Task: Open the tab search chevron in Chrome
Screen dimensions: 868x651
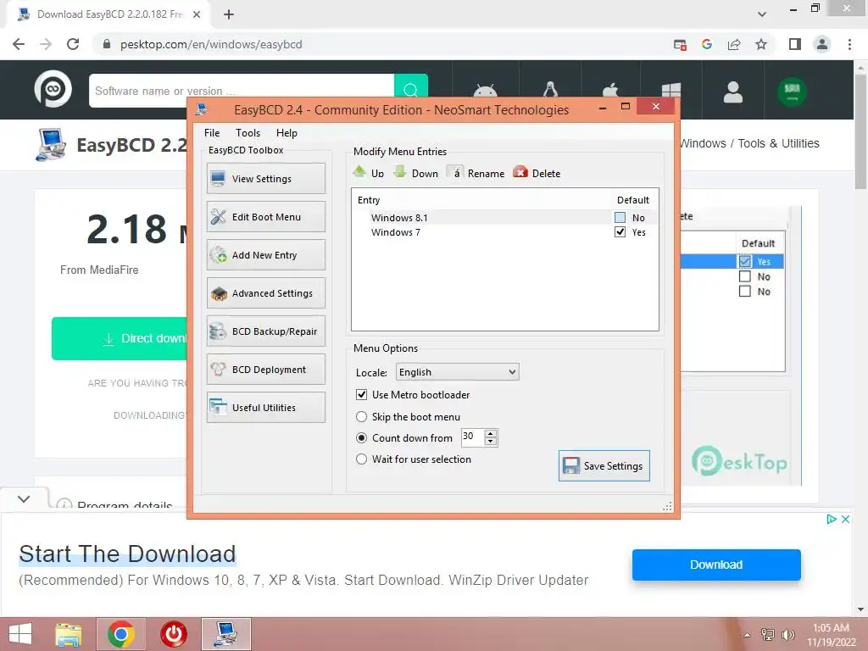Action: click(x=762, y=14)
